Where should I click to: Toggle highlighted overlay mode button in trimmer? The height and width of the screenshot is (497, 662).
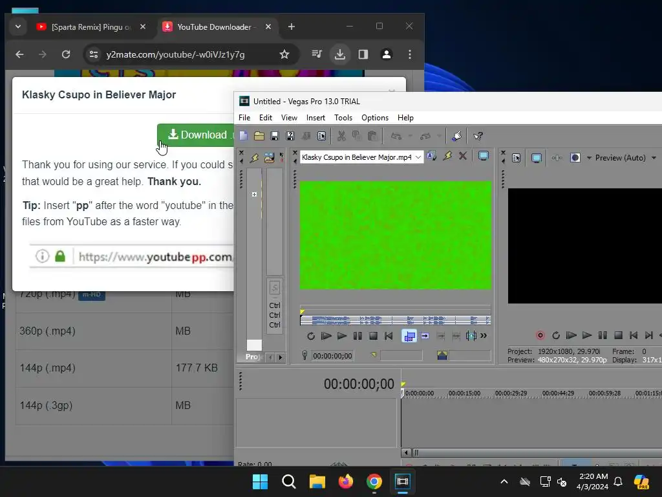(x=409, y=336)
